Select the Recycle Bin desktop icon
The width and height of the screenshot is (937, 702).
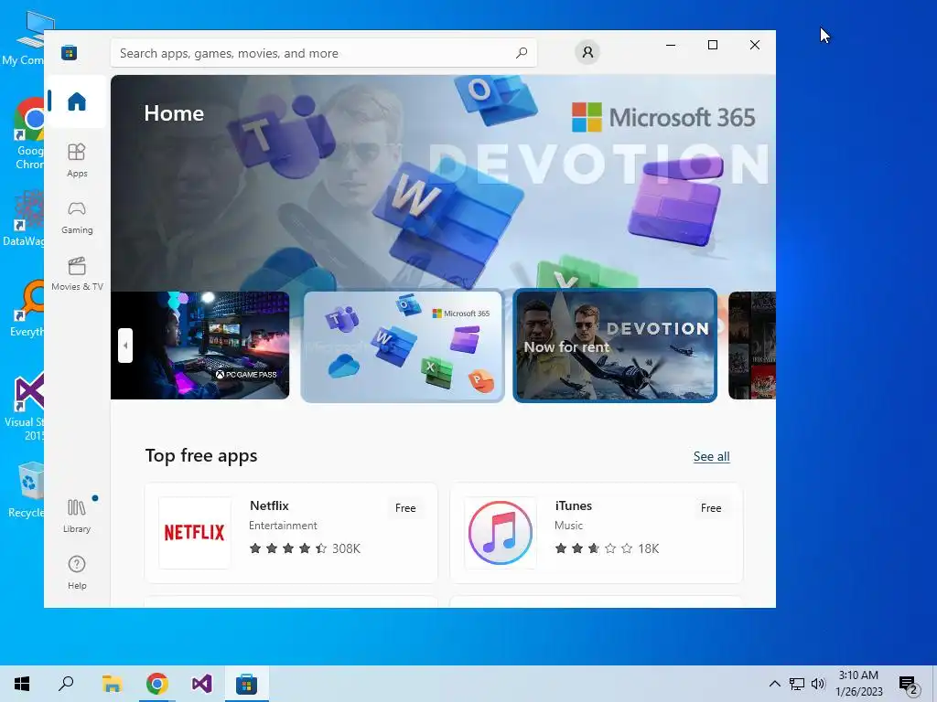click(27, 491)
